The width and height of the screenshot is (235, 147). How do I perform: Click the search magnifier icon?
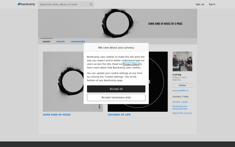[91, 4]
